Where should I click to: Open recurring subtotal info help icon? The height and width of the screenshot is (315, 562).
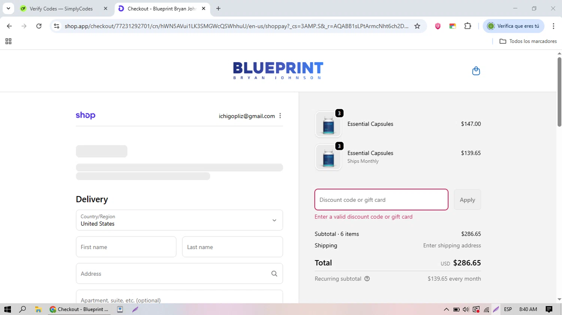click(367, 279)
